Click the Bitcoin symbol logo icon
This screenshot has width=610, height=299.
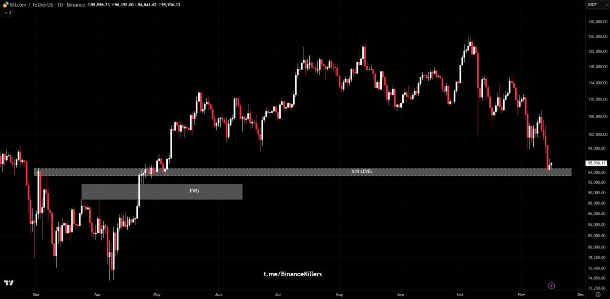point(6,5)
